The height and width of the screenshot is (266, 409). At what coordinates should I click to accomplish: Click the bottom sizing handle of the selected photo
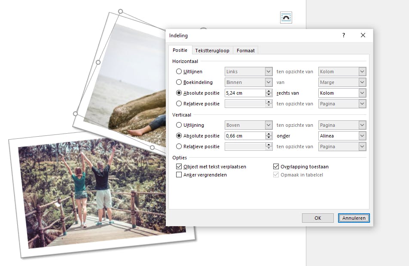click(x=153, y=147)
